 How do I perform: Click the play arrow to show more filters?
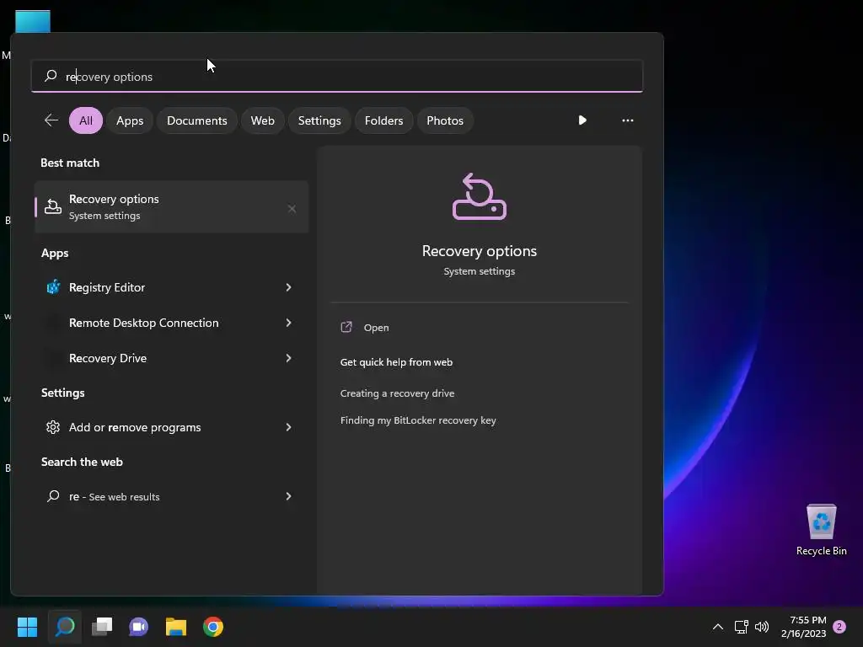(x=582, y=120)
